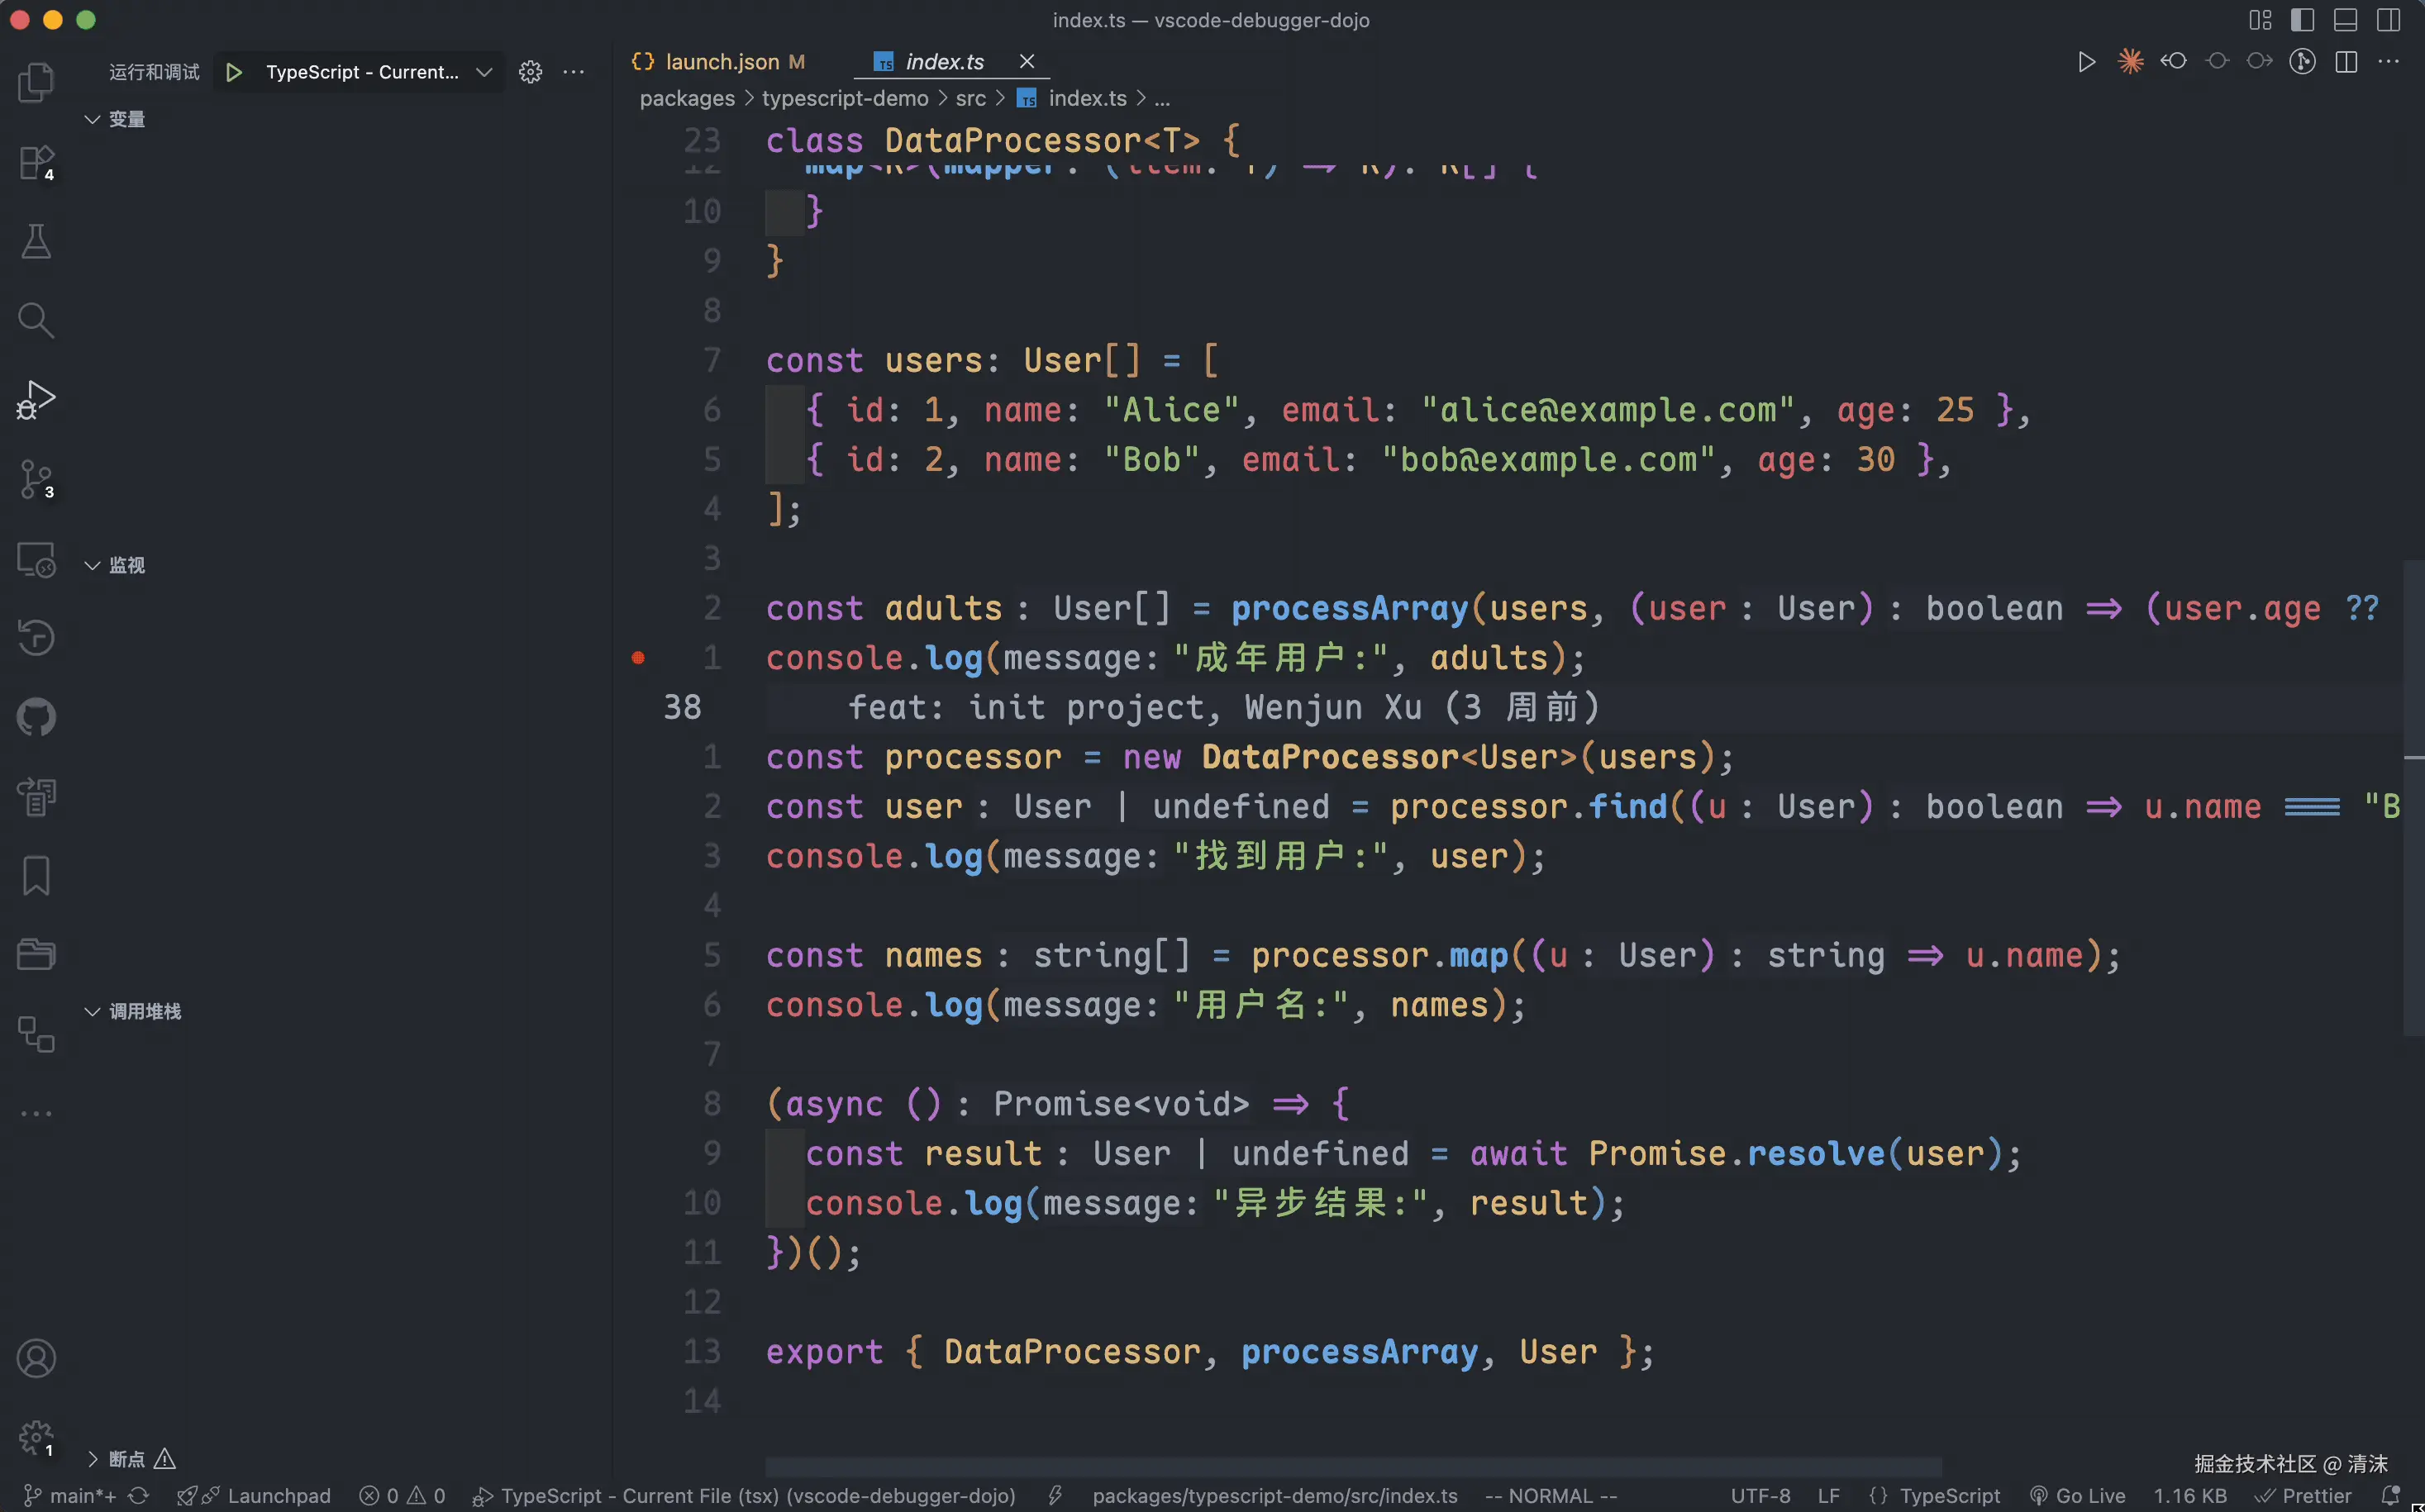Open the GitHub view in activity bar
The height and width of the screenshot is (1512, 2425).
[36, 717]
